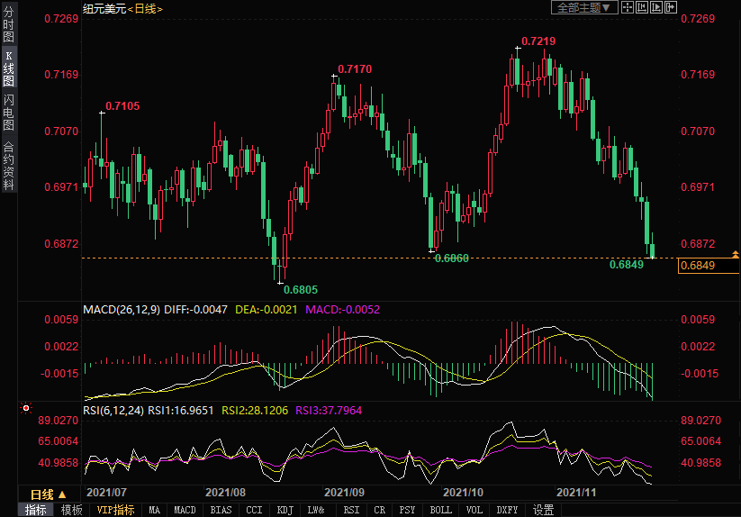Click the crosshair cursor icon

coord(628,7)
